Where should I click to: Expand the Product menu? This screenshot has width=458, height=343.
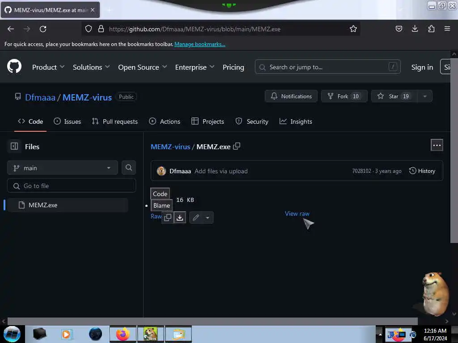pos(48,67)
